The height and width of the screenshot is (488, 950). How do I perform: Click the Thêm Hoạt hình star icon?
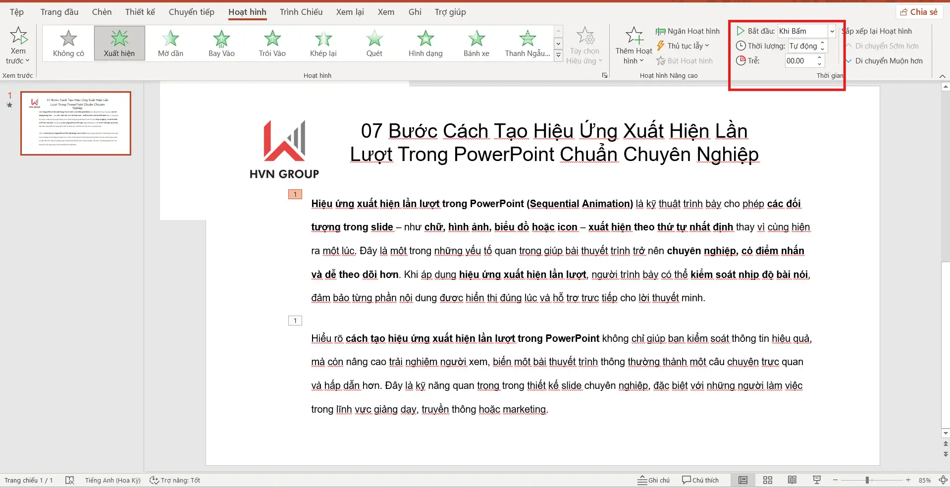tap(633, 37)
